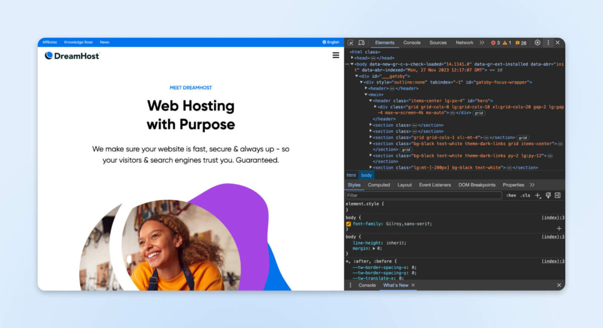This screenshot has height=328, width=603.
Task: Select the element inspector tool
Action: pos(351,43)
